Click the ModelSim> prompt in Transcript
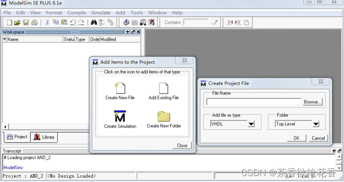 coord(13,168)
